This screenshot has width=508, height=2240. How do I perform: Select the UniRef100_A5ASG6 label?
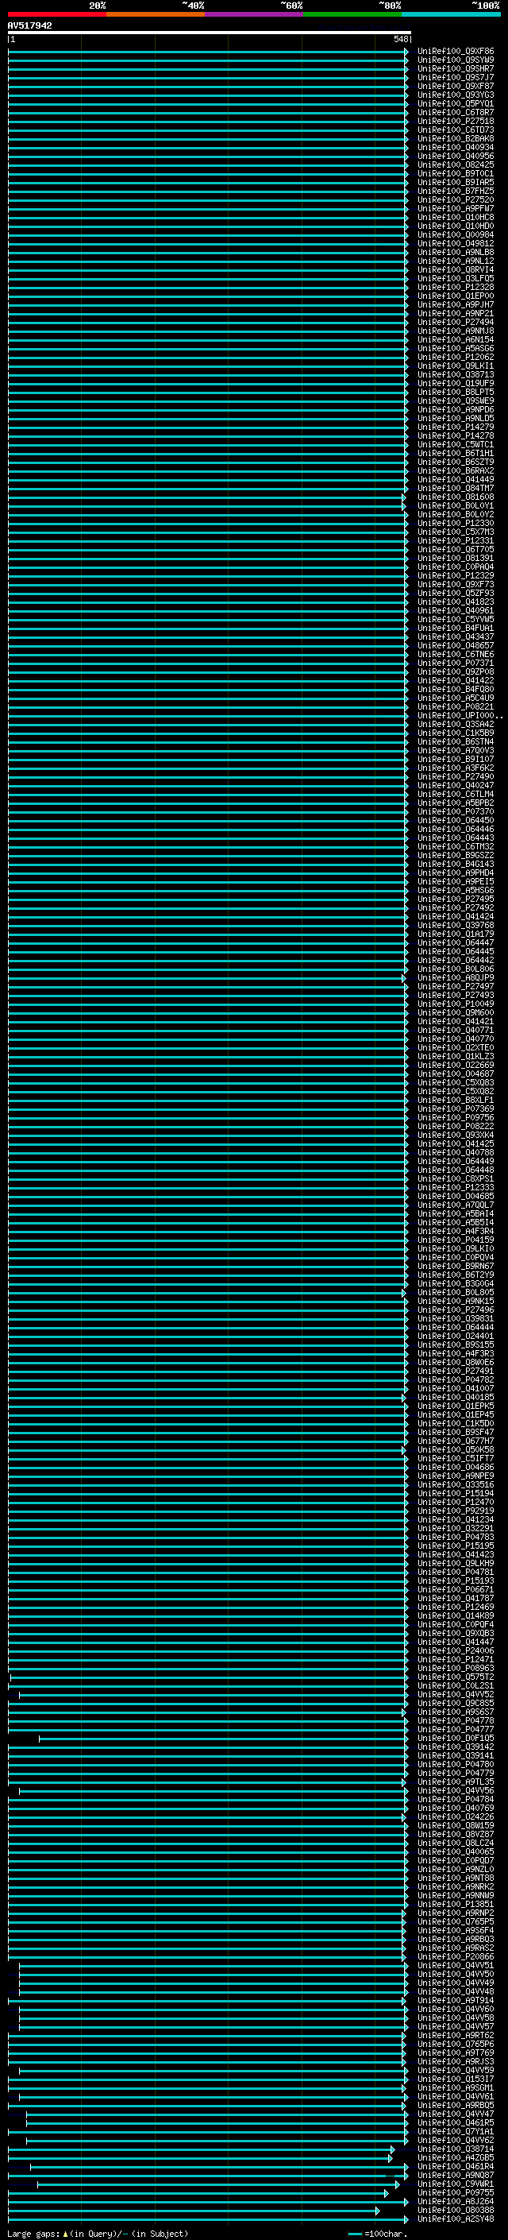point(456,348)
